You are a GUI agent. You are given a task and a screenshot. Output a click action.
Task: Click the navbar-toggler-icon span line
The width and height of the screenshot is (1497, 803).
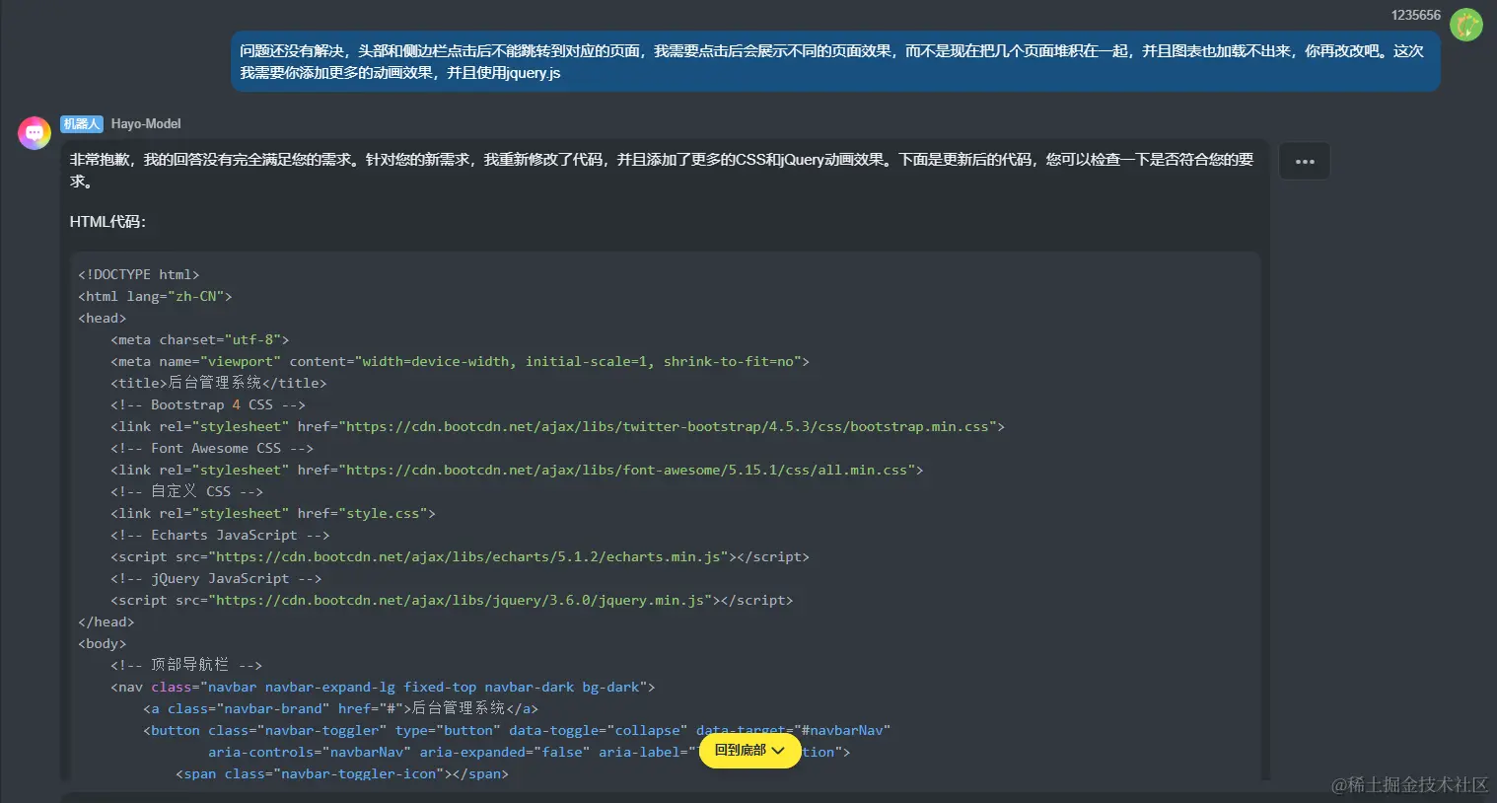pyautogui.click(x=342, y=773)
